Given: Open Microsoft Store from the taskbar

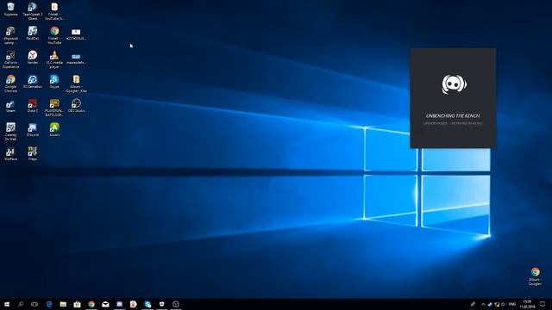Looking at the screenshot, I should pyautogui.click(x=77, y=304).
